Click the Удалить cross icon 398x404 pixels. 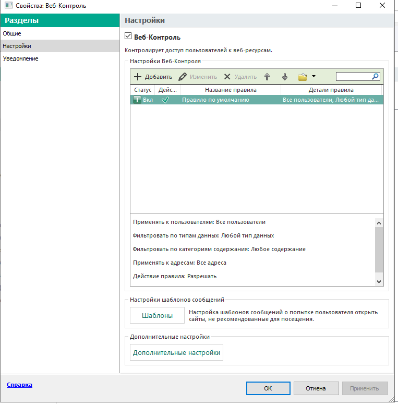tap(227, 77)
